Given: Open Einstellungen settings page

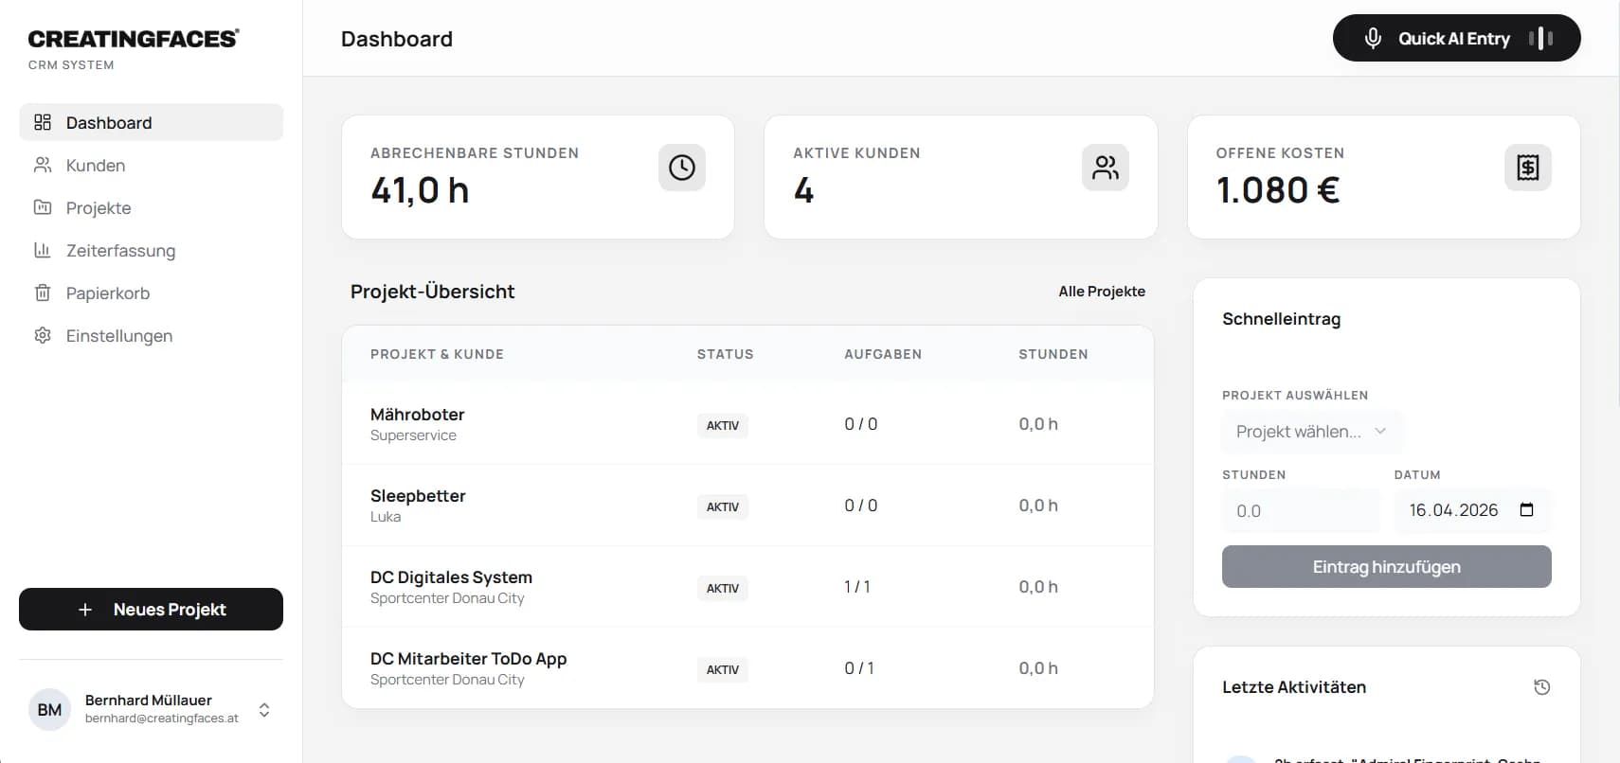Looking at the screenshot, I should pyautogui.click(x=151, y=335).
